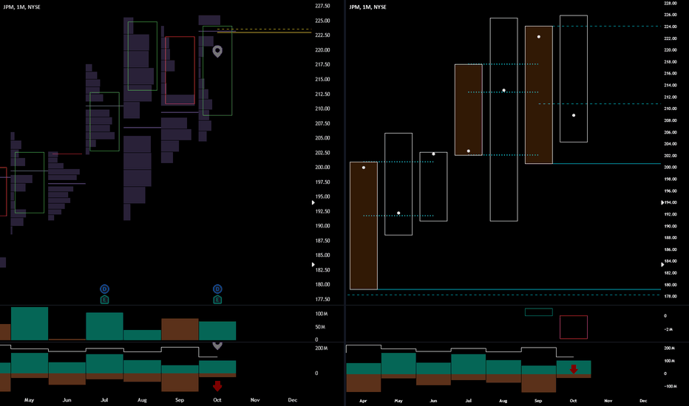The width and height of the screenshot is (689, 406).
Task: Open the July dividend D icon
Action: pos(104,289)
